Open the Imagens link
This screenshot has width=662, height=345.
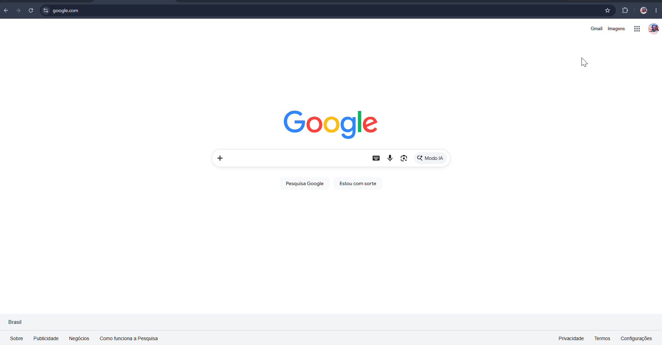616,29
